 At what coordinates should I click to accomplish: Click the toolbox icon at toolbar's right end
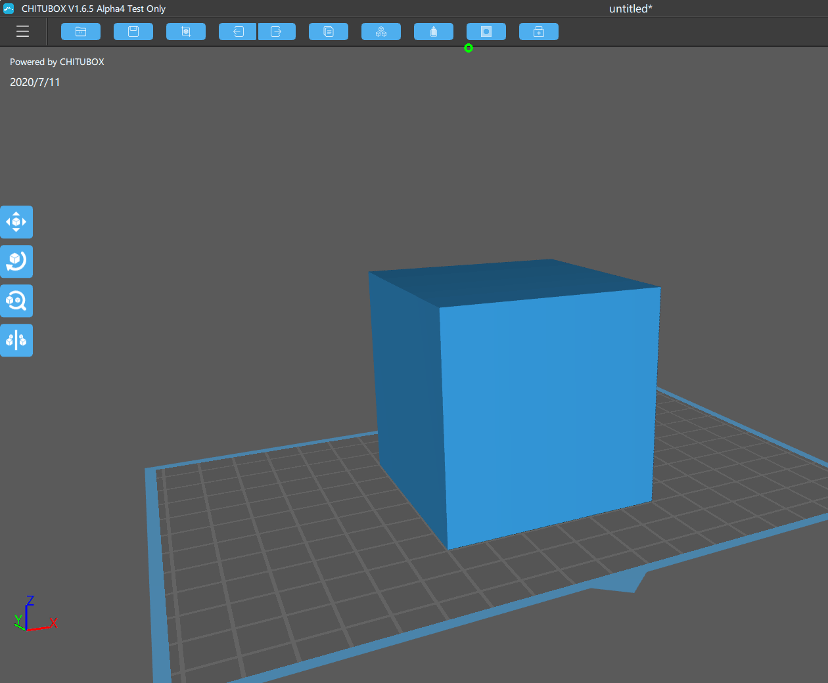click(538, 31)
